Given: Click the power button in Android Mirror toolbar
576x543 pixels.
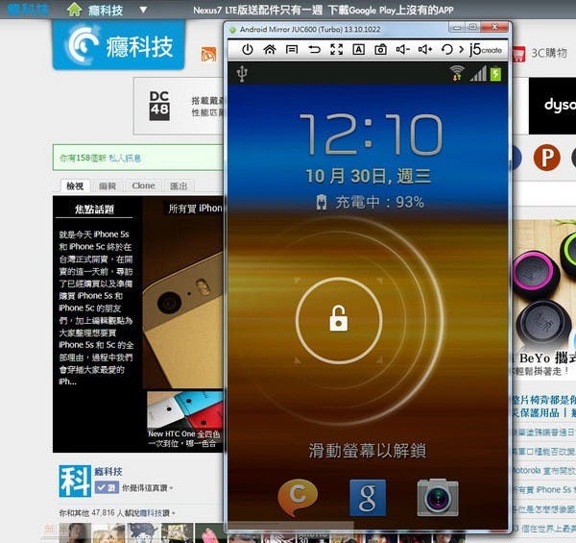Looking at the screenshot, I should 248,49.
